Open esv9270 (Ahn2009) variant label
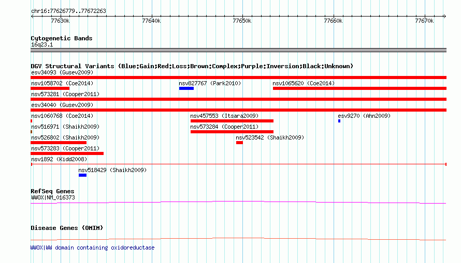Screen dimensions: 461x263 click(364, 116)
